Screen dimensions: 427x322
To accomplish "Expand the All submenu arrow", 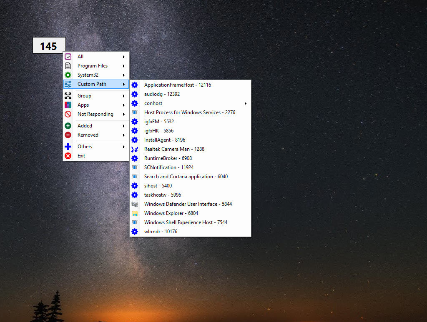I will (x=123, y=57).
